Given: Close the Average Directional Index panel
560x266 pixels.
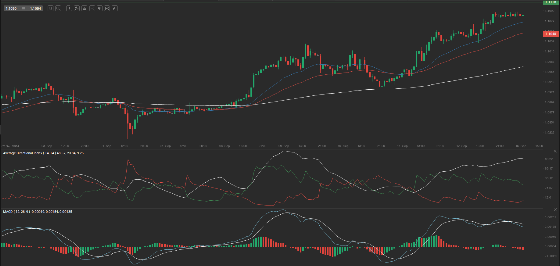Looking at the screenshot, I should click(x=555, y=151).
